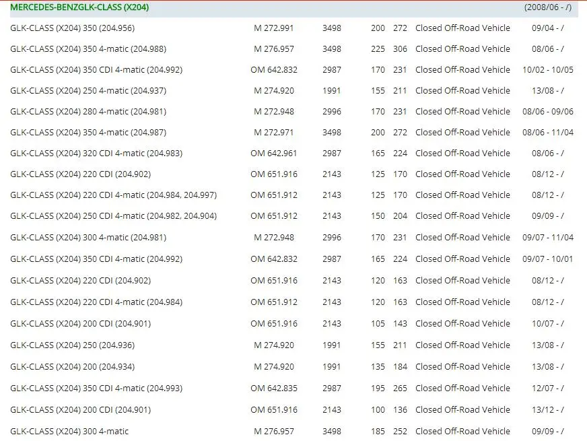Viewport: 587px width, 441px height.
Task: Click engine code M 272.991
Action: [274, 28]
